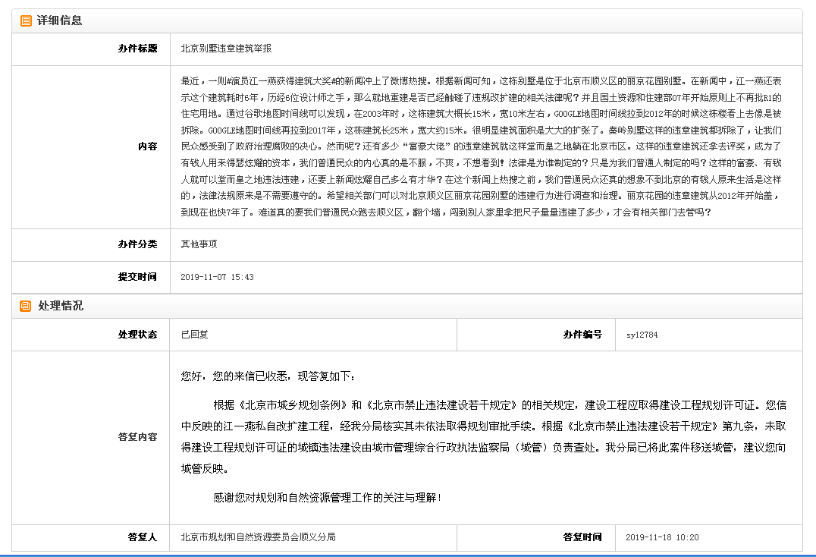
Task: Click the 办件分类 row label
Action: click(137, 244)
